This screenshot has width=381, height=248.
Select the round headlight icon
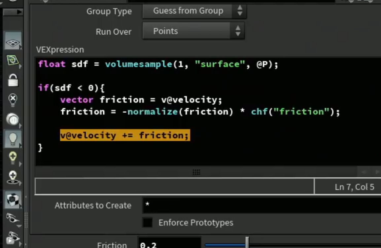pos(13,120)
